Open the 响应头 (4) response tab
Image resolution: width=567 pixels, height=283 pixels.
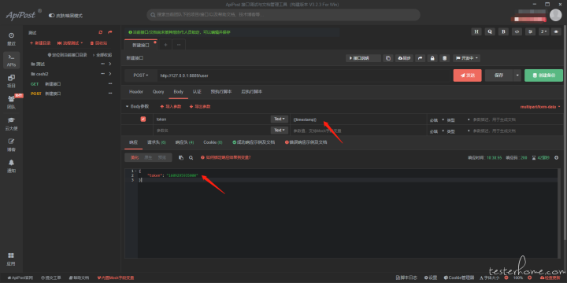184,142
